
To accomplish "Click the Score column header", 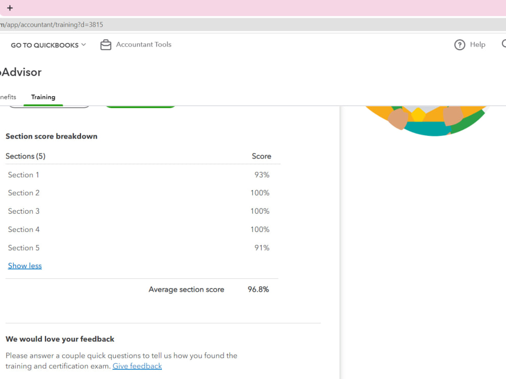I will point(262,156).
